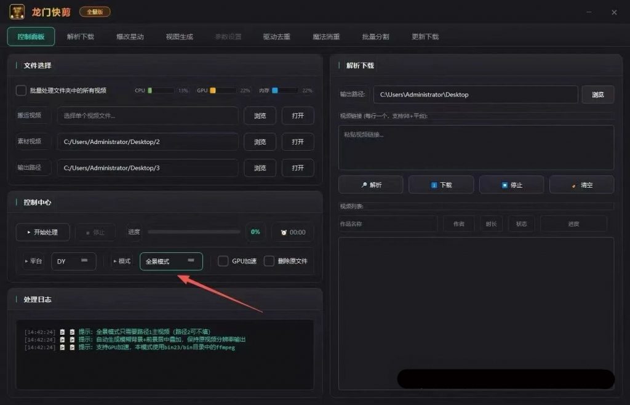Check the 删除原文件 checkbox

pyautogui.click(x=269, y=261)
